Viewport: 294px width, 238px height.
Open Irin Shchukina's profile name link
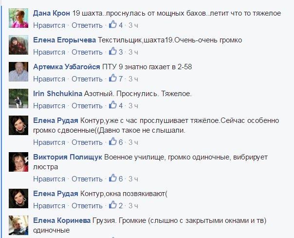pyautogui.click(x=58, y=94)
